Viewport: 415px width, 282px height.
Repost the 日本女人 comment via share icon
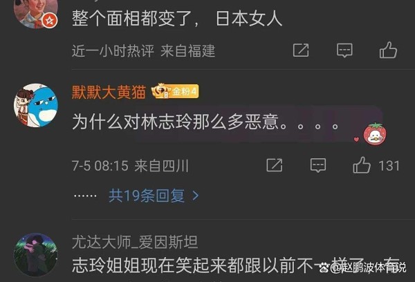pos(301,50)
